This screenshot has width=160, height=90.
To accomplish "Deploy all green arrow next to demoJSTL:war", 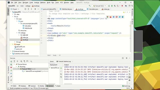I will click(x=61, y=68).
